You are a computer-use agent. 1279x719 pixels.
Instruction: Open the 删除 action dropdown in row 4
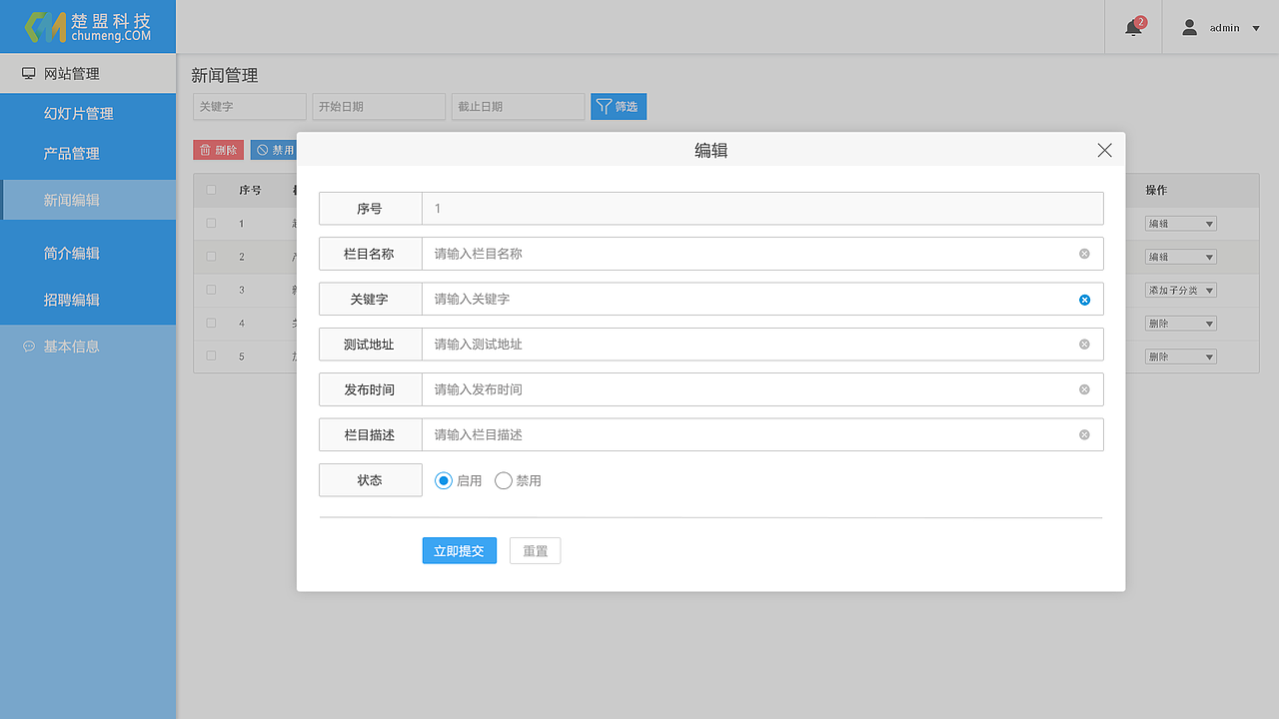point(1181,324)
